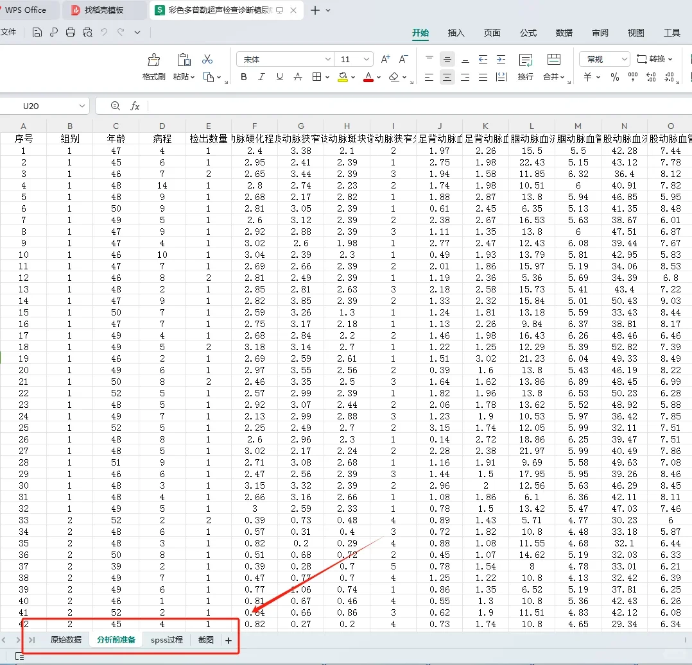
Task: Toggle bold formatting
Action: click(244, 77)
